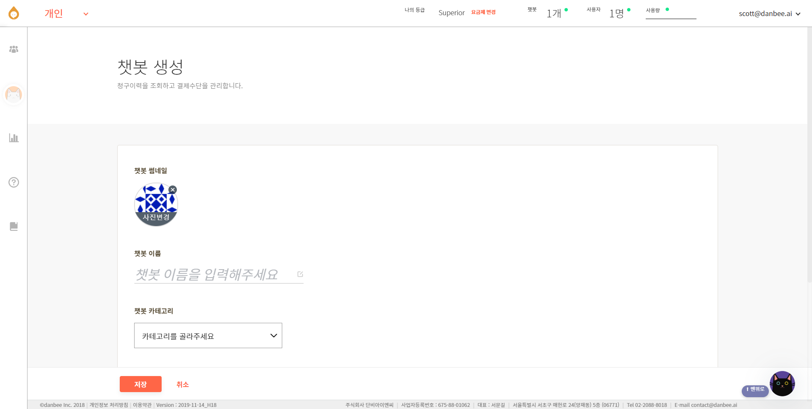Click the 사용량 usage progress bar

point(671,19)
